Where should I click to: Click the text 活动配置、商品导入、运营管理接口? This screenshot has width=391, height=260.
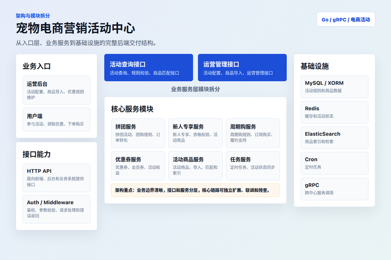(238, 73)
